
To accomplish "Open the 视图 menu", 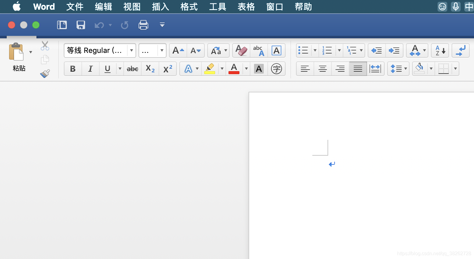I will (132, 7).
